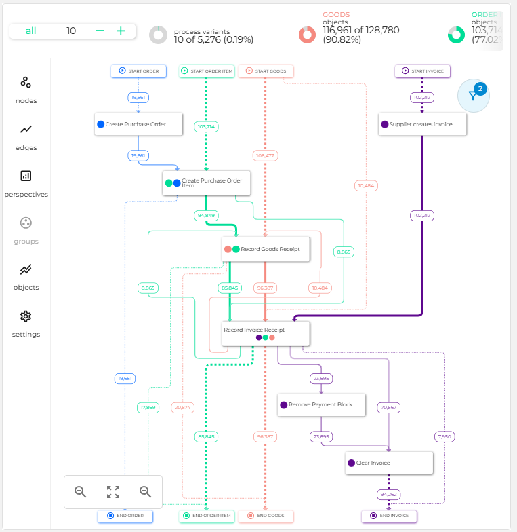
Task: Fit graph to screen icon
Action: tap(112, 491)
